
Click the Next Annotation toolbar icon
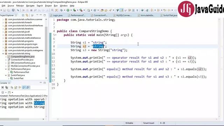tap(152, 10)
